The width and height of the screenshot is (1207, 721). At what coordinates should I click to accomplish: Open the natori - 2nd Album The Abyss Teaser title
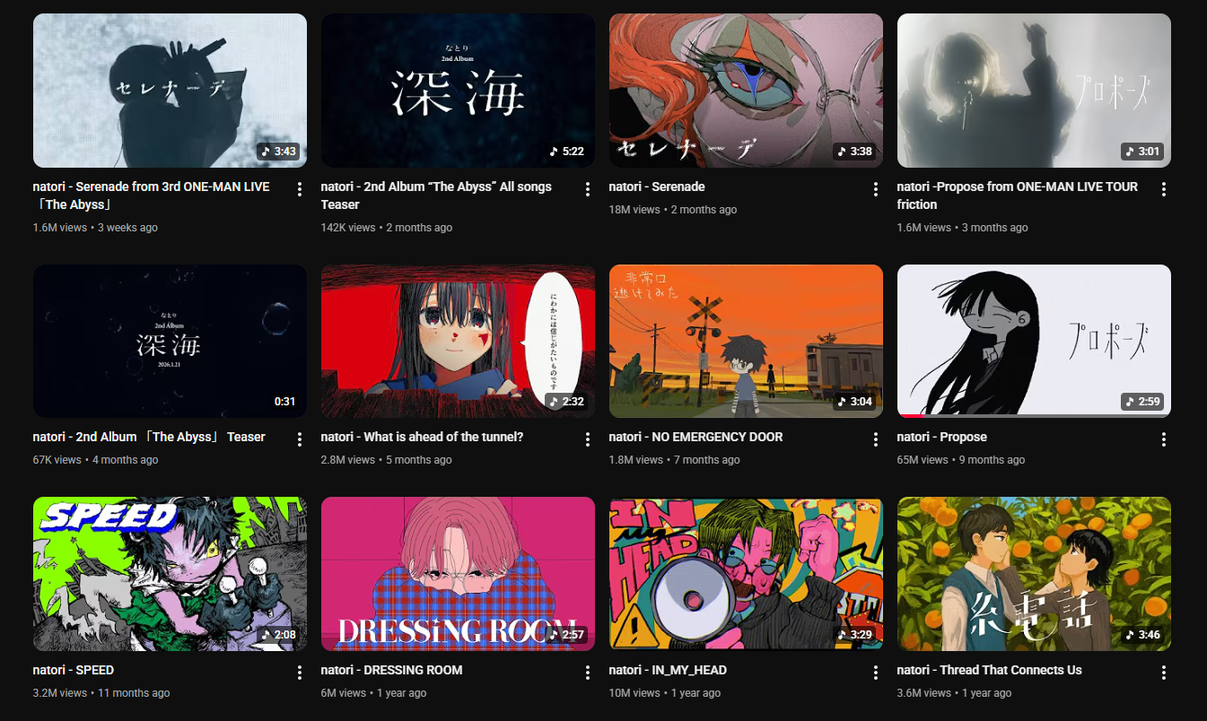tap(149, 437)
